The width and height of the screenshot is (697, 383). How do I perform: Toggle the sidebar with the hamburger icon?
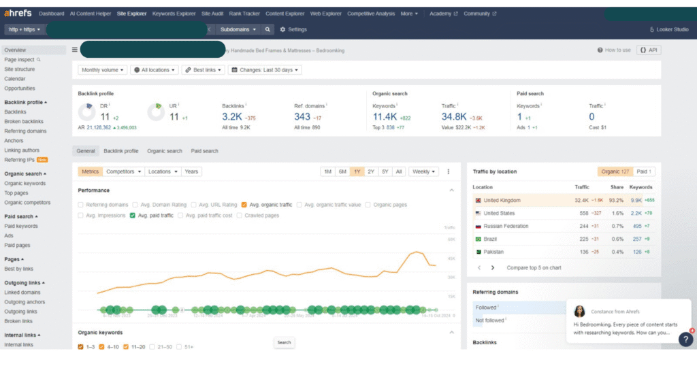(x=75, y=50)
